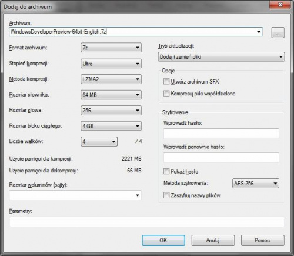
Task: Expand Rozmiar słownika 64 MB dropdown
Action: (x=111, y=95)
